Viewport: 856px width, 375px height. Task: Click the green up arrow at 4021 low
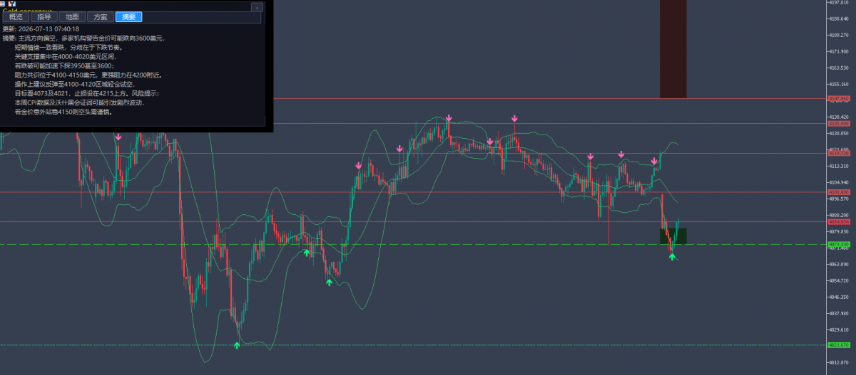point(237,345)
